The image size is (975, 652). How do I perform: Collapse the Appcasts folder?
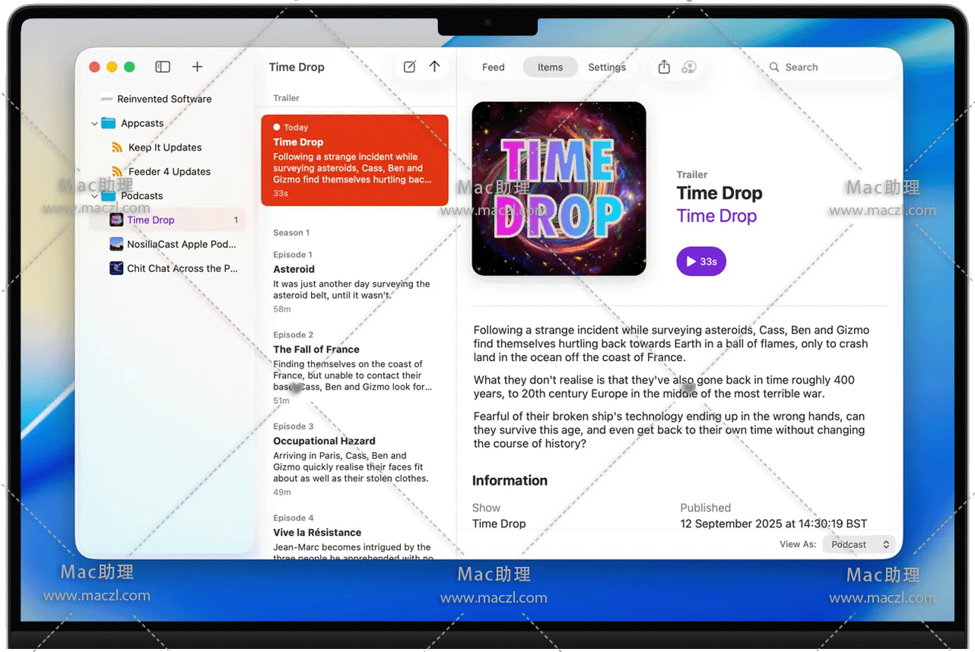click(x=94, y=123)
